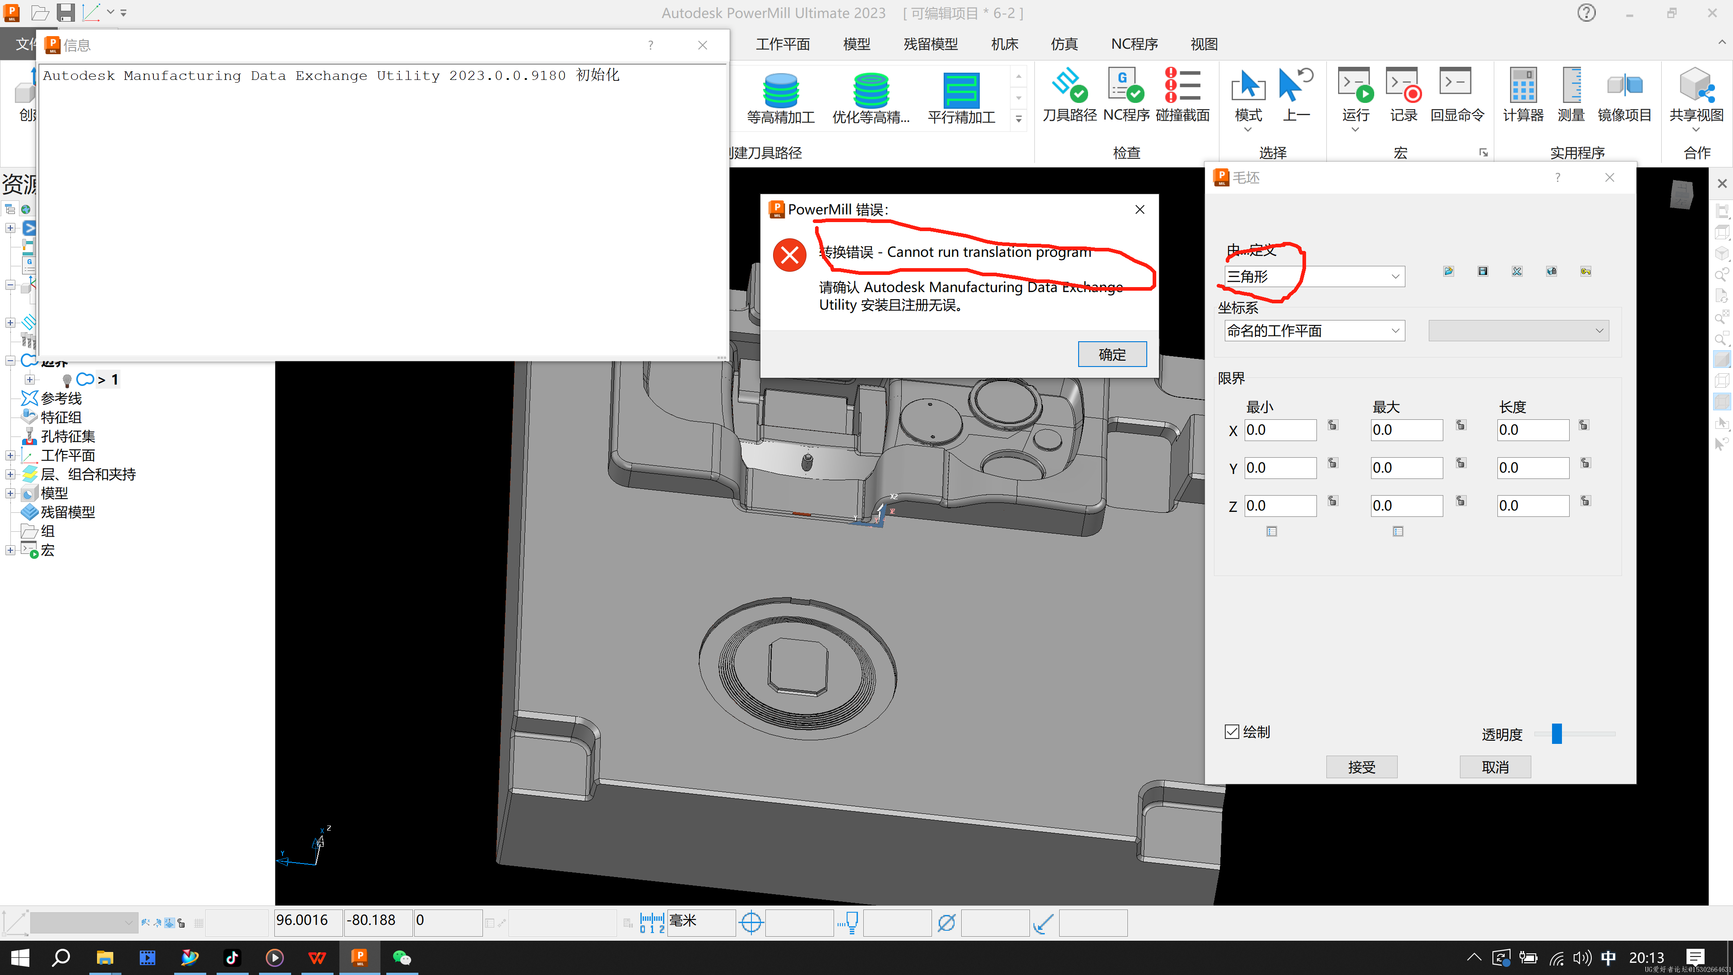
Task: Click 取消 in the 毛坯 dialog
Action: [x=1495, y=766]
